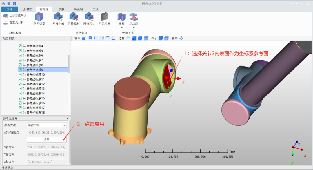Click the 自定义材料 icon
This screenshot has width=313, height=170.
[6, 23]
